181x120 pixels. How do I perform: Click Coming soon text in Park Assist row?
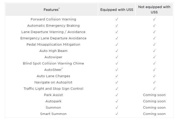(154, 95)
